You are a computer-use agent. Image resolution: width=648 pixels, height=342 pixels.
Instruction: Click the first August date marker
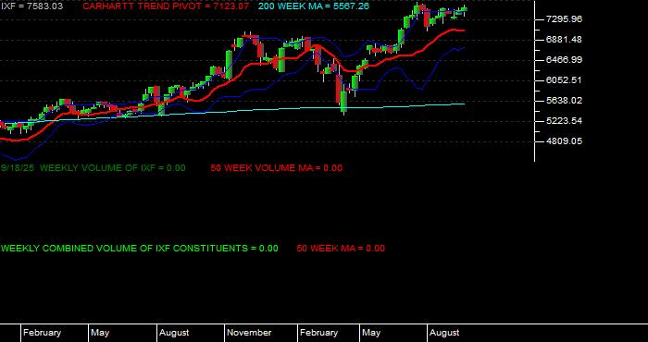[174, 333]
